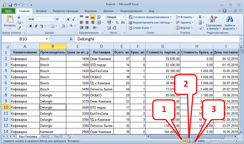Toggle italic formatting (К) button
This screenshot has height=144, width=244.
pos(36,26)
